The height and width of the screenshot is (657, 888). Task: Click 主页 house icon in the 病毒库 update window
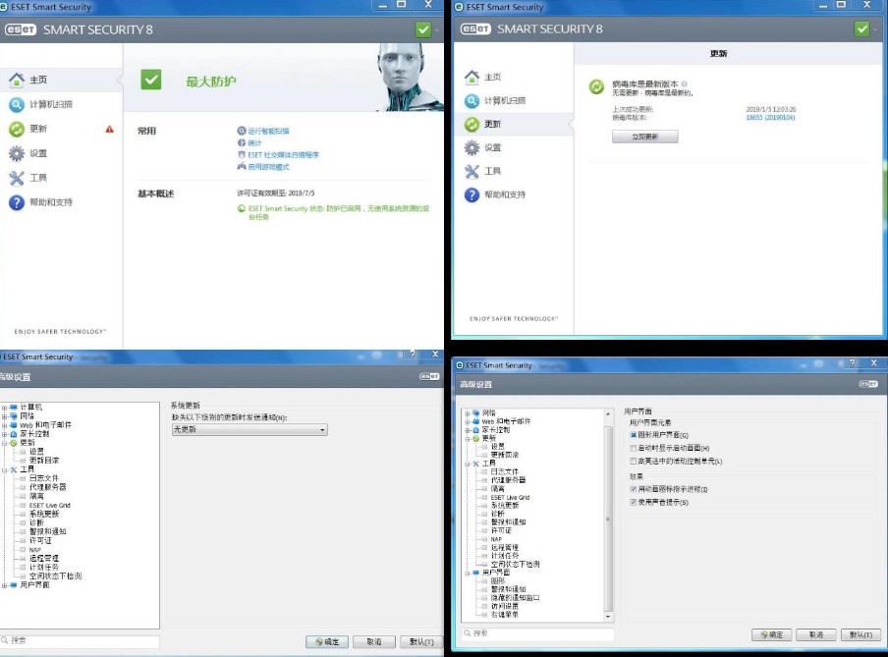[x=472, y=77]
